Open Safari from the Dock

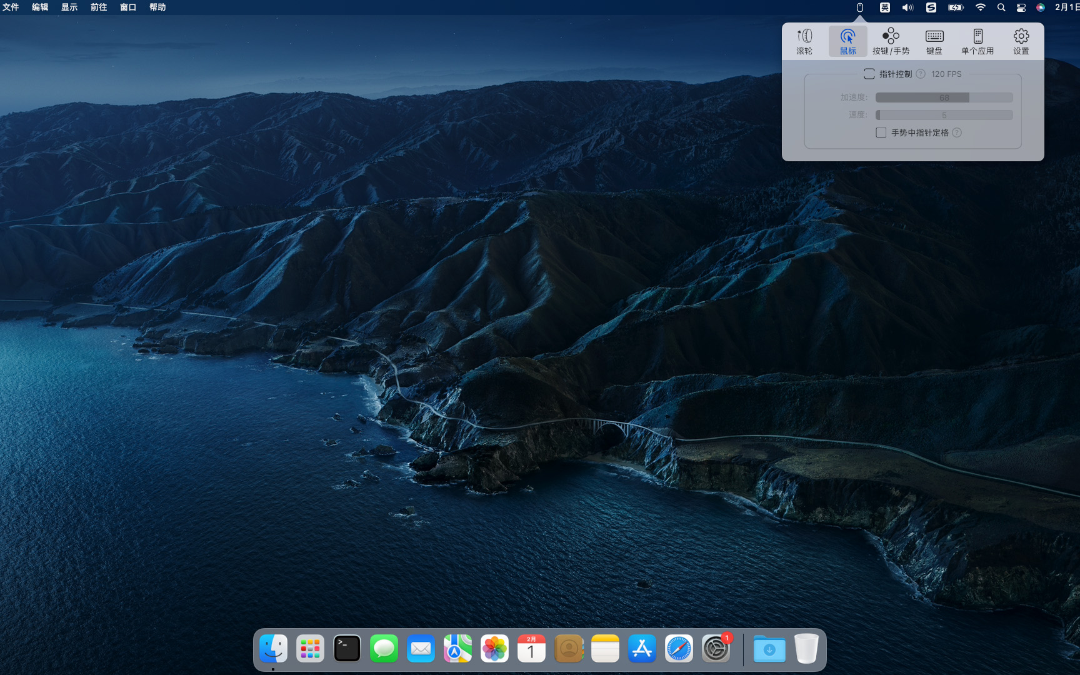(x=679, y=649)
